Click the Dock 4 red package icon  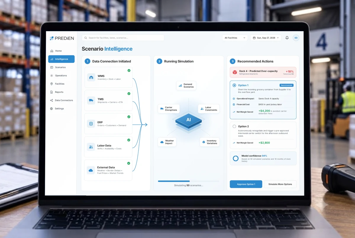click(x=235, y=72)
